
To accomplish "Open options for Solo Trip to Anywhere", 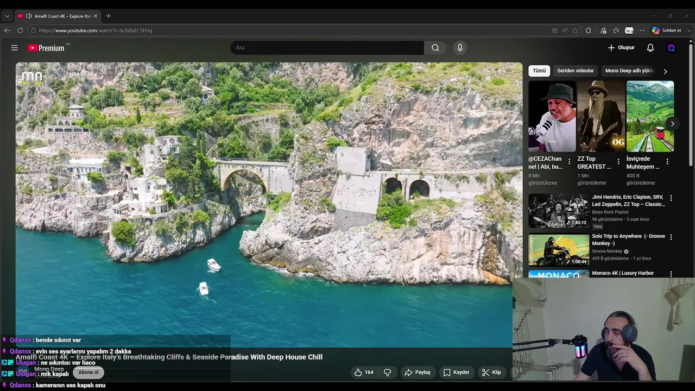I will [x=671, y=237].
